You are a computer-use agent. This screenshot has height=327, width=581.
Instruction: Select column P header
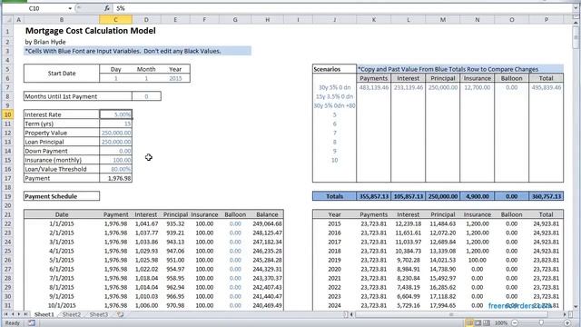click(547, 20)
